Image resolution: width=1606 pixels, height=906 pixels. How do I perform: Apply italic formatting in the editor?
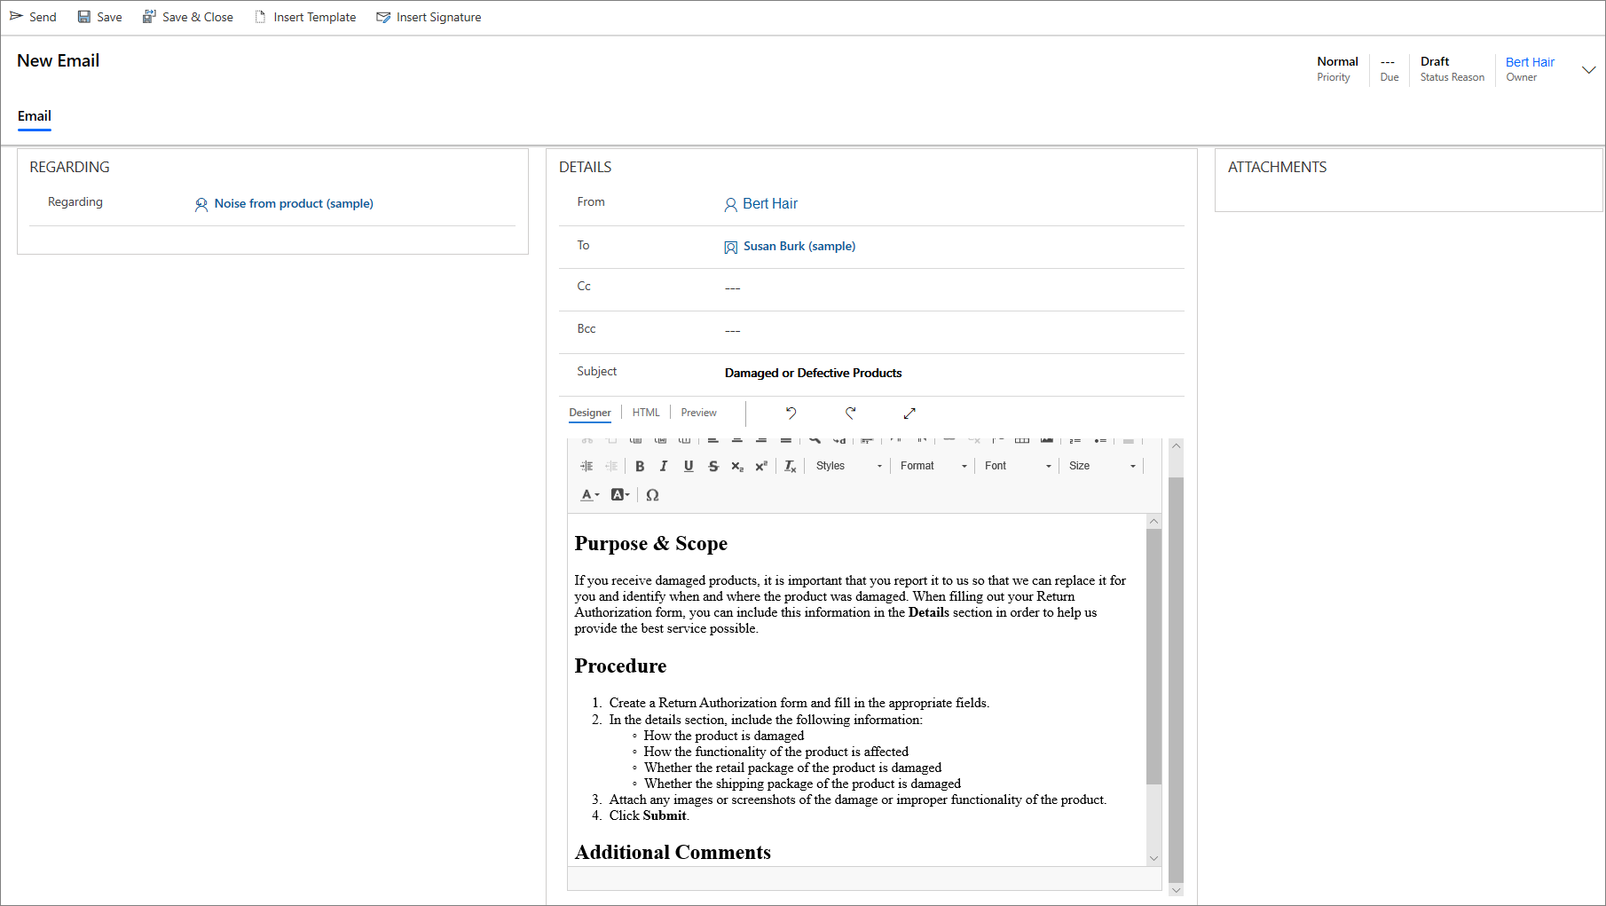click(x=663, y=465)
